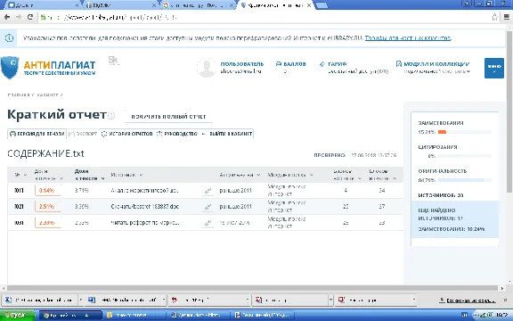Image resolution: width=513 pixels, height=321 pixels.
Task: Click the horizontal page scrollbar
Action: click(x=252, y=288)
